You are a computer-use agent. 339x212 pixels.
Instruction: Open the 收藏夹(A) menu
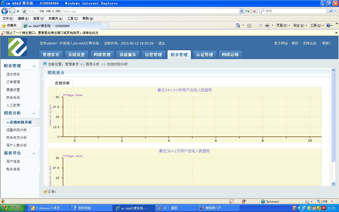[x=55, y=19]
